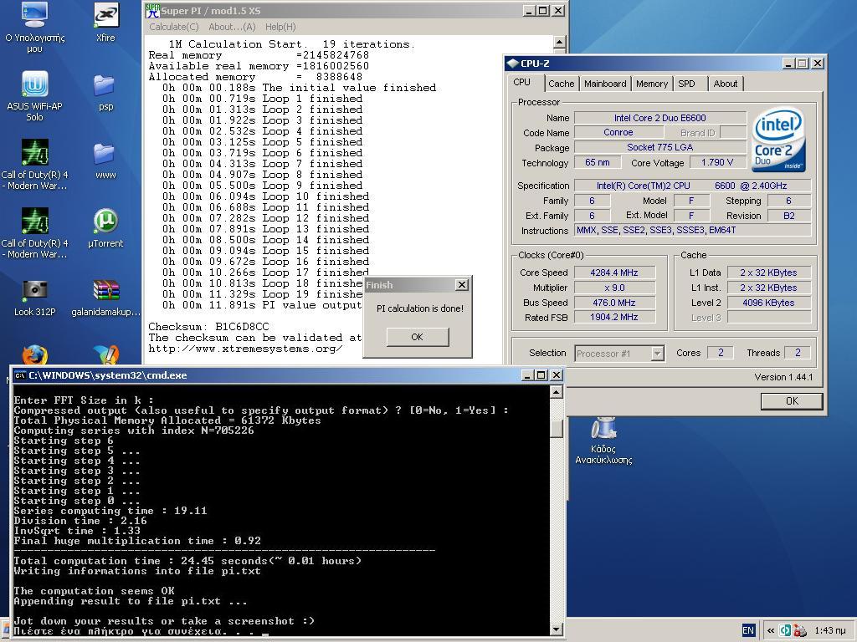This screenshot has height=642, width=857.
Task: Switch to the Mainboard tab in CPU-Z
Action: tap(605, 84)
